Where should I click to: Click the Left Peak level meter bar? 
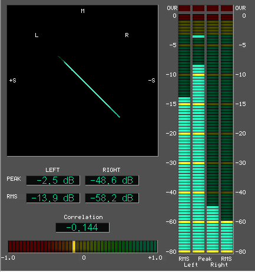coord(198,134)
